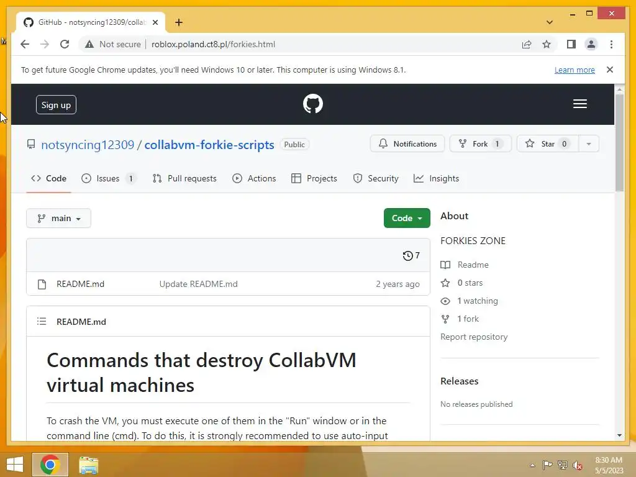Viewport: 636px width, 477px height.
Task: Click the Sign up button
Action: [56, 105]
